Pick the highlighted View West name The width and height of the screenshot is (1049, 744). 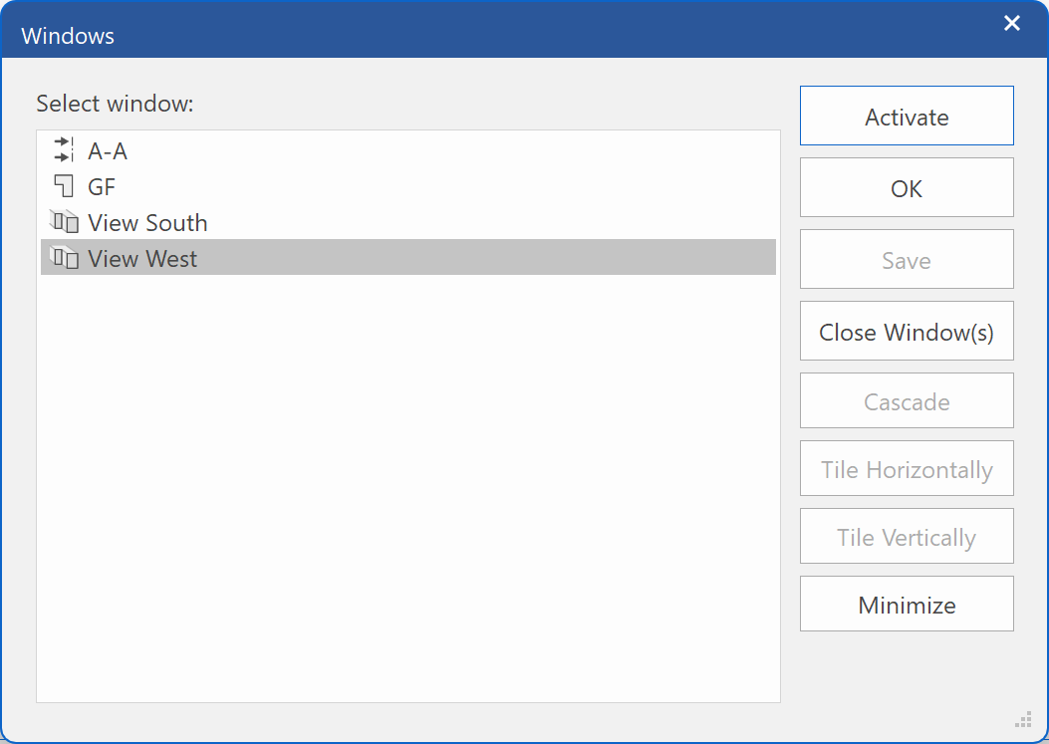point(142,259)
